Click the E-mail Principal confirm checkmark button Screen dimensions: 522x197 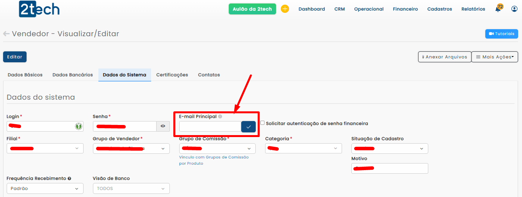pos(248,127)
